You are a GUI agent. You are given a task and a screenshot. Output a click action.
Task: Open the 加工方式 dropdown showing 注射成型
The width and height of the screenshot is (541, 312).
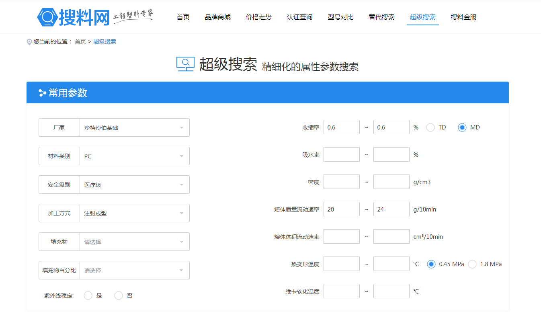134,213
